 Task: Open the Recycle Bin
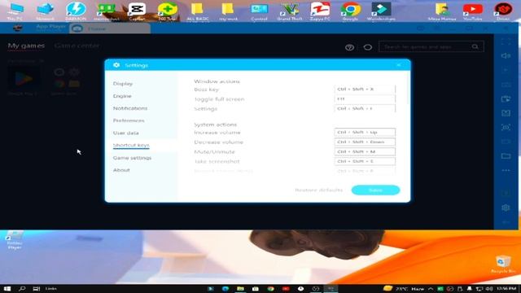(503, 264)
